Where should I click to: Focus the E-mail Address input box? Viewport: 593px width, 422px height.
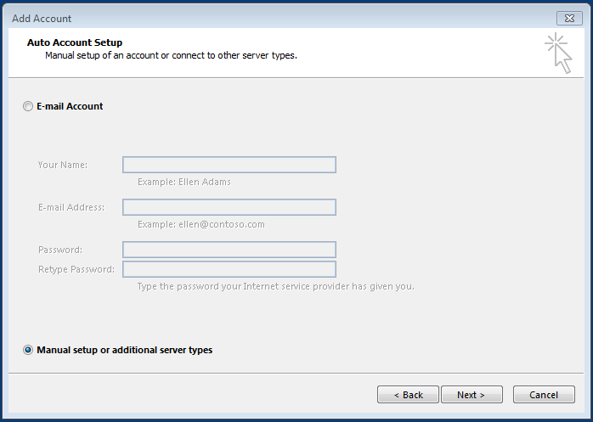point(229,207)
